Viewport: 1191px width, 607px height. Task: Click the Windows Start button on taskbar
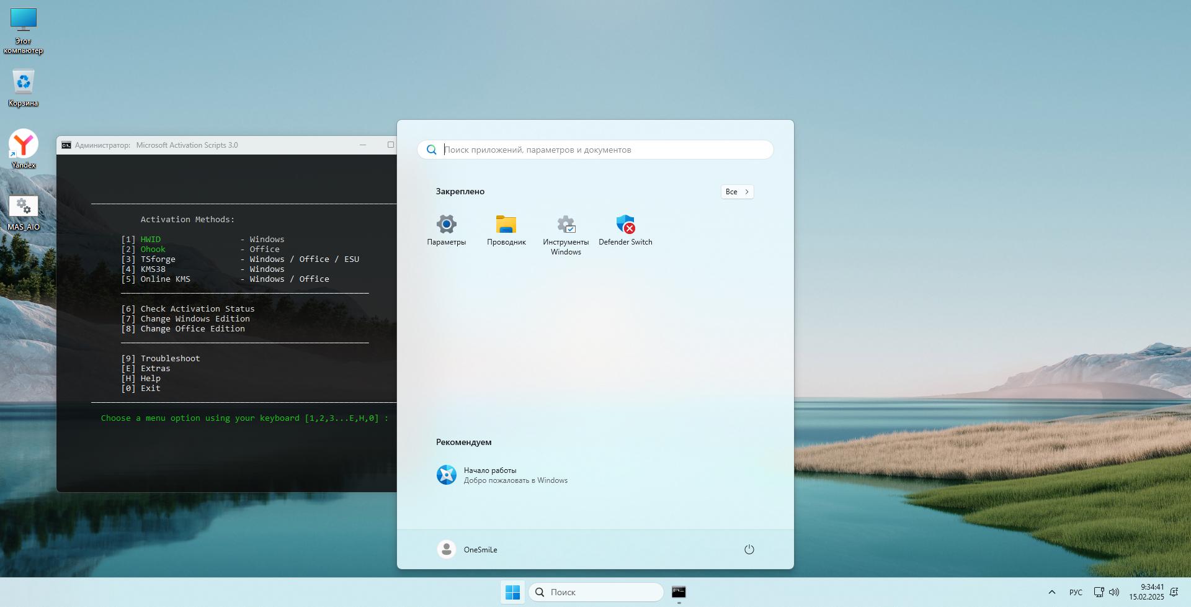click(x=512, y=592)
